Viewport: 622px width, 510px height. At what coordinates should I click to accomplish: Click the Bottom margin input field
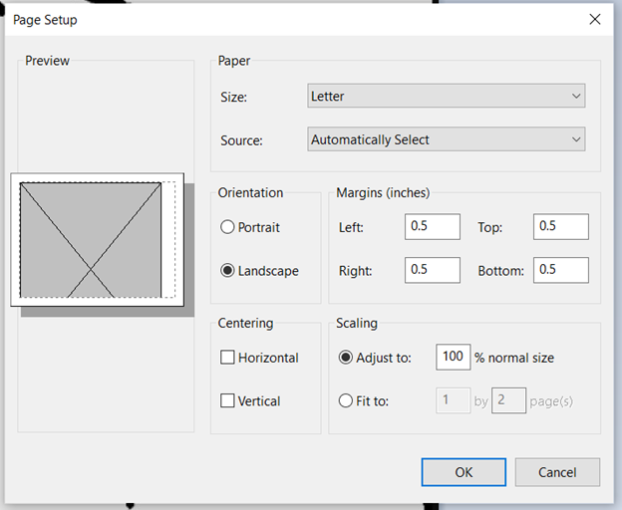tap(561, 270)
